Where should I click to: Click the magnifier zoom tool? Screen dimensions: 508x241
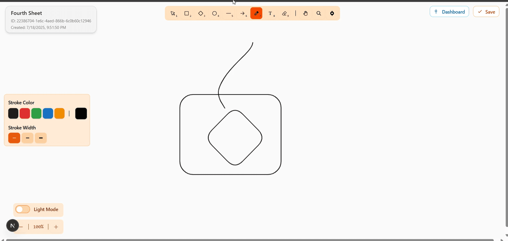tap(319, 13)
